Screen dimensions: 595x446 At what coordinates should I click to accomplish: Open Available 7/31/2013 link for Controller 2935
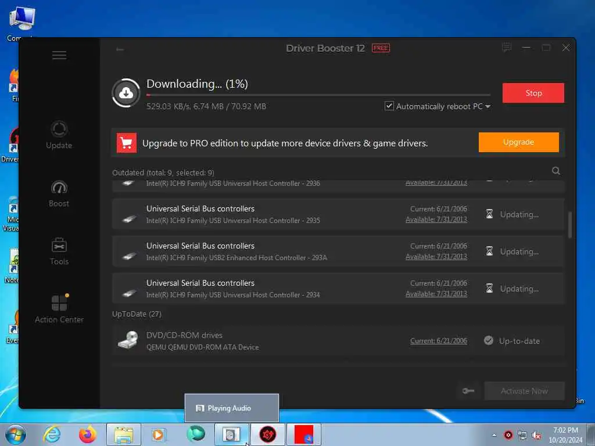436,220
